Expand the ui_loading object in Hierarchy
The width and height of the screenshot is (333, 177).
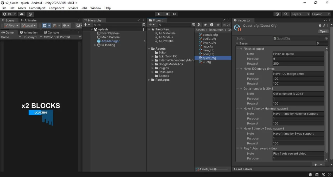coord(95,45)
